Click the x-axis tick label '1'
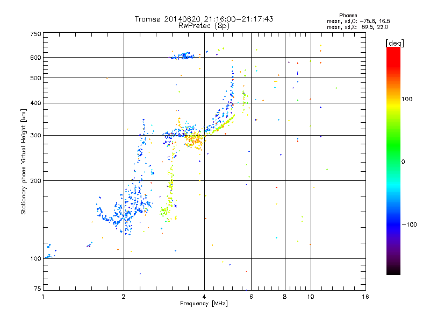Viewport: 430px width, 323px height. [43, 297]
